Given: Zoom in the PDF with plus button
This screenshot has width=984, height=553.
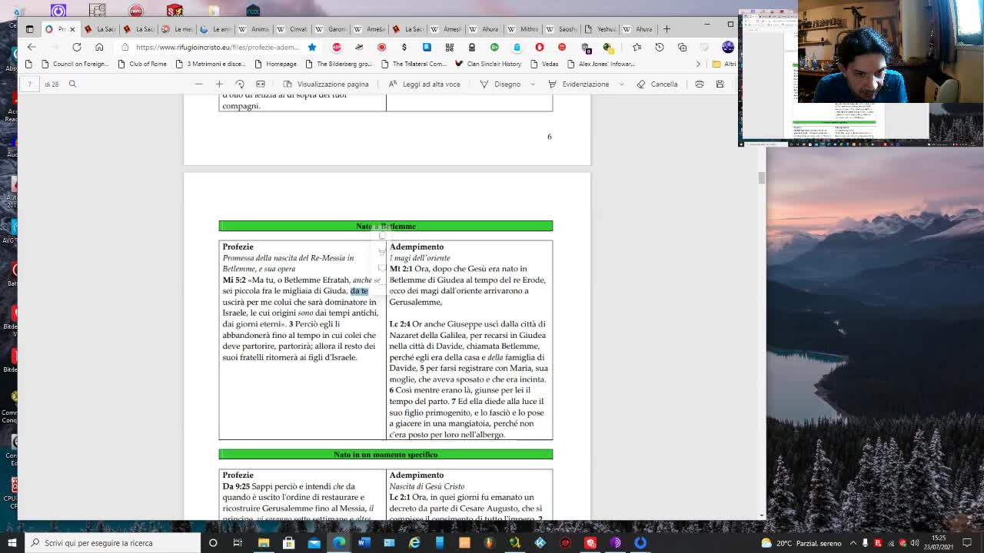Looking at the screenshot, I should click(x=219, y=84).
